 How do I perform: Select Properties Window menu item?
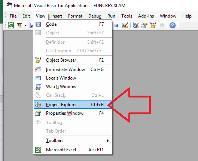[x=73, y=113]
